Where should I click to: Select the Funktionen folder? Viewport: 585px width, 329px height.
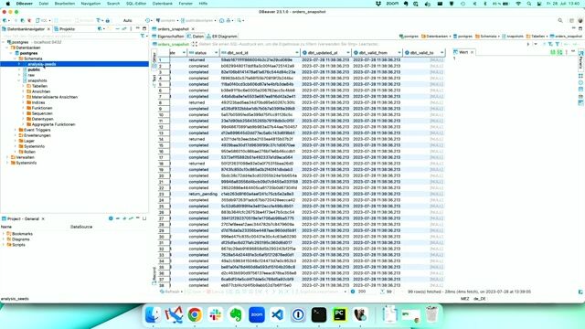[42, 108]
